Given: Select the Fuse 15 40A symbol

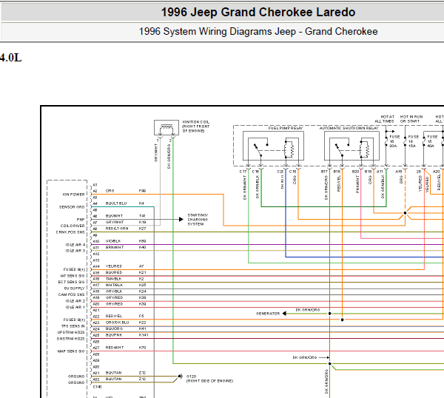Looking at the screenshot, I should click(424, 141).
